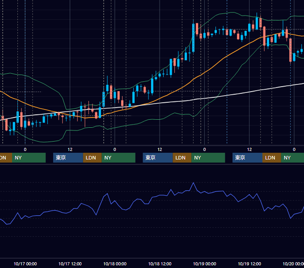Click the oscillator's highest peak near 10/18 21:00
304x268 pixels.
[193, 183]
